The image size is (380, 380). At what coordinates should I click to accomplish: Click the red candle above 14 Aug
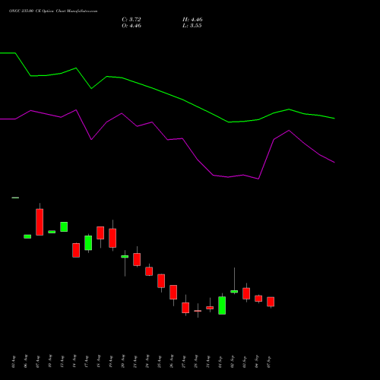[x=76, y=250]
